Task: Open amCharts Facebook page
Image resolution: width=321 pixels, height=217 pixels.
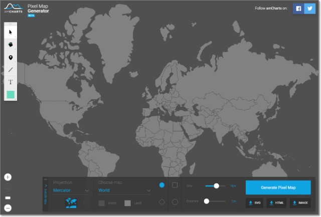Action: click(298, 9)
